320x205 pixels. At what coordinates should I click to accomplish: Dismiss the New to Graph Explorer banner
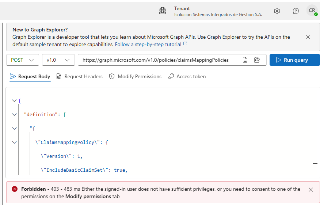[x=308, y=37]
